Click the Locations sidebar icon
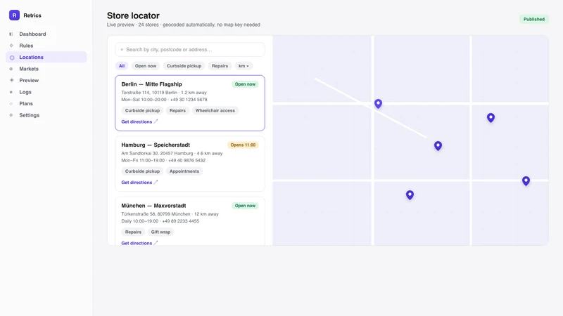 coord(12,58)
